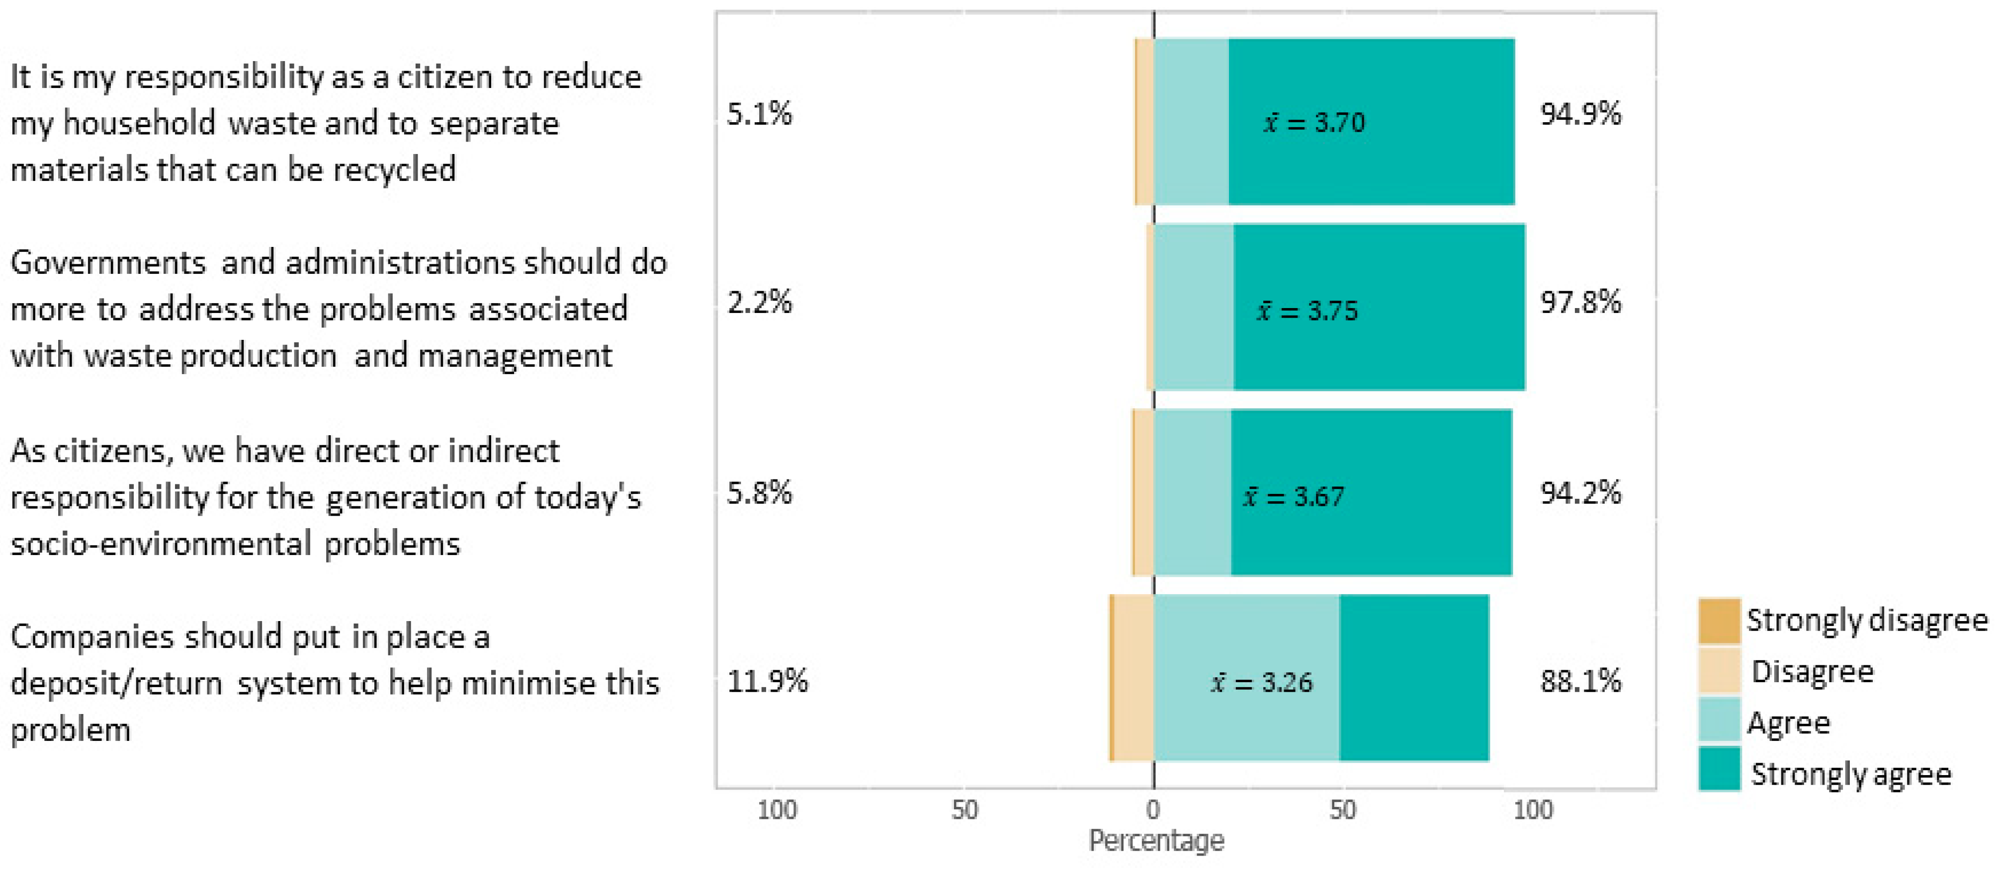Image resolution: width=1998 pixels, height=872 pixels.
Task: Click the 2.2% disagreement label
Action: [x=759, y=302]
